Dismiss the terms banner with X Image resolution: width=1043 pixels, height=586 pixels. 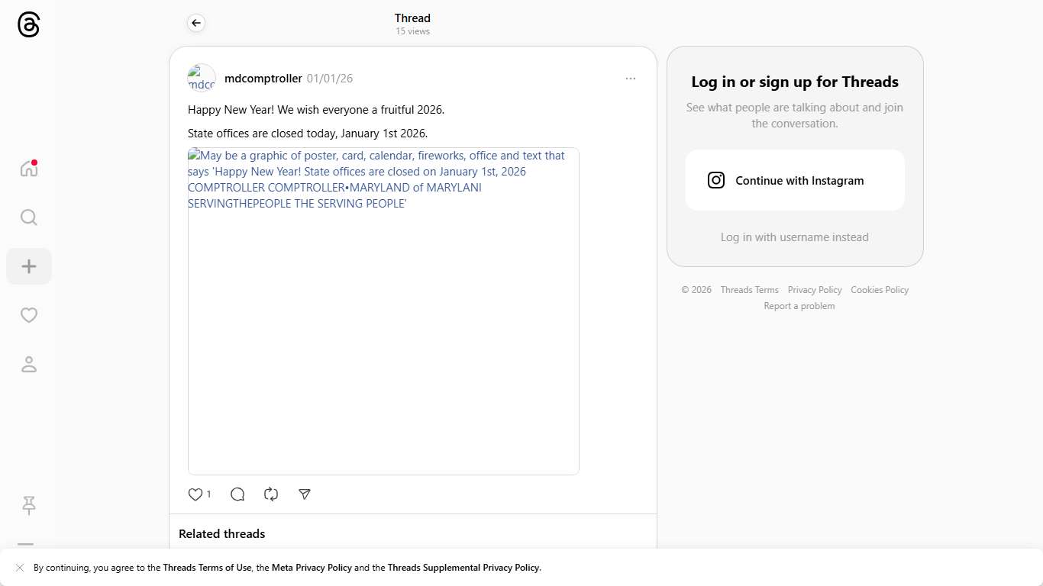pyautogui.click(x=20, y=568)
